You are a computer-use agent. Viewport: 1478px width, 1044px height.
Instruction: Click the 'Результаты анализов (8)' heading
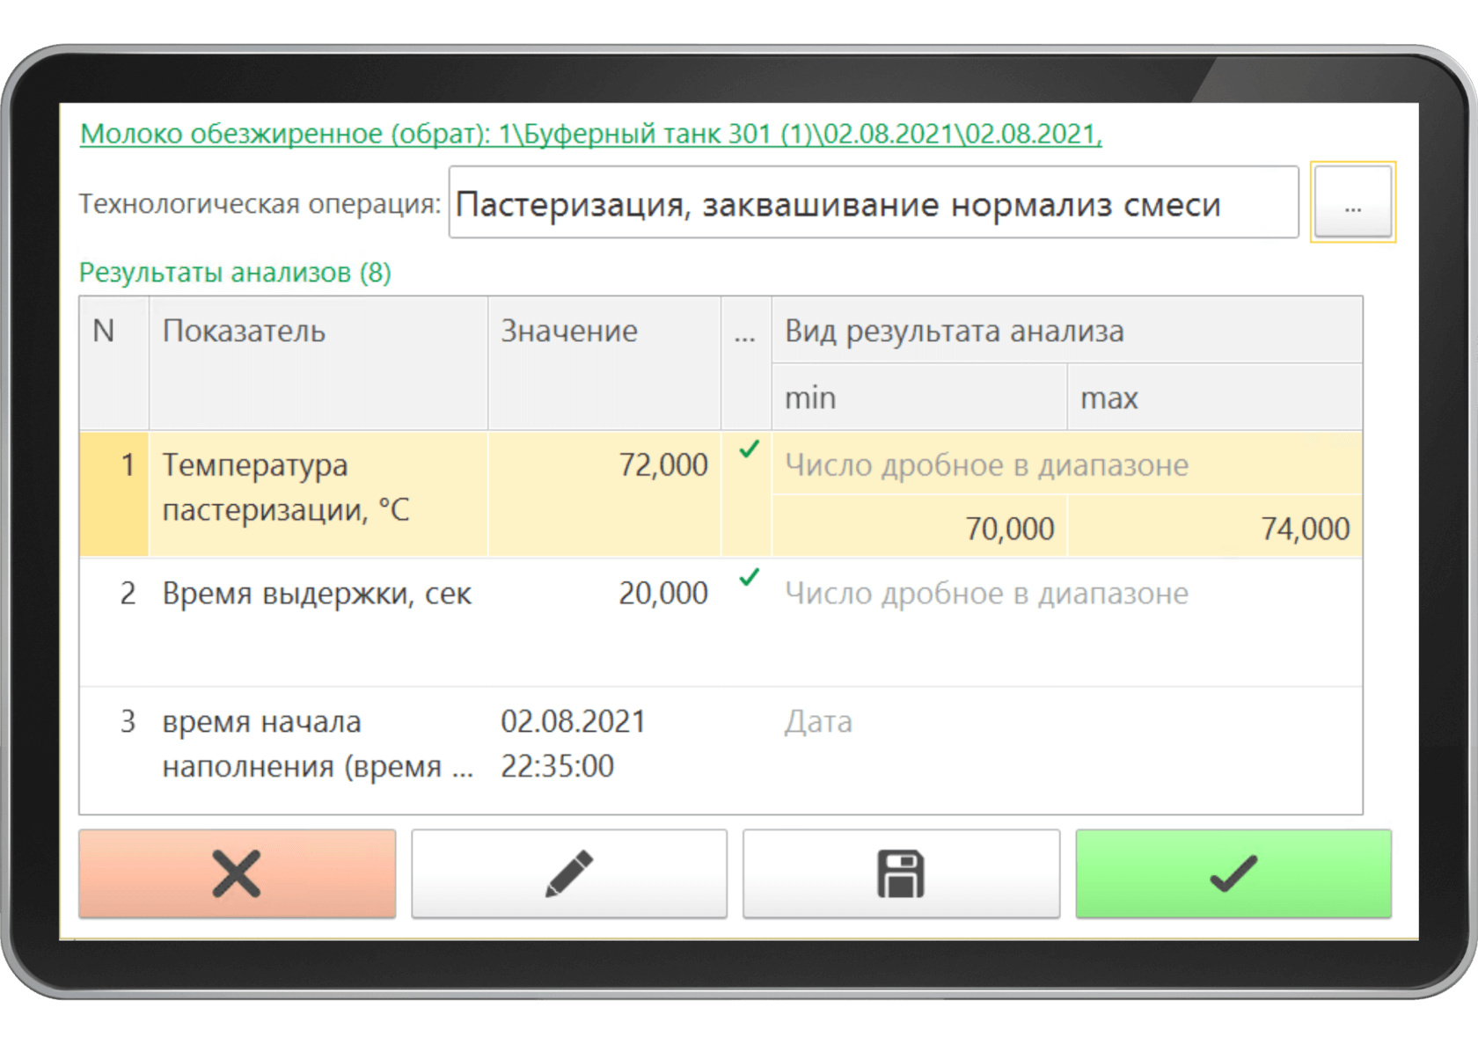pos(236,273)
